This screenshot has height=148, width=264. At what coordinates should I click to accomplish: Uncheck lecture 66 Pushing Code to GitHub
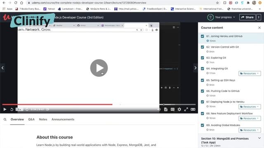(203, 91)
